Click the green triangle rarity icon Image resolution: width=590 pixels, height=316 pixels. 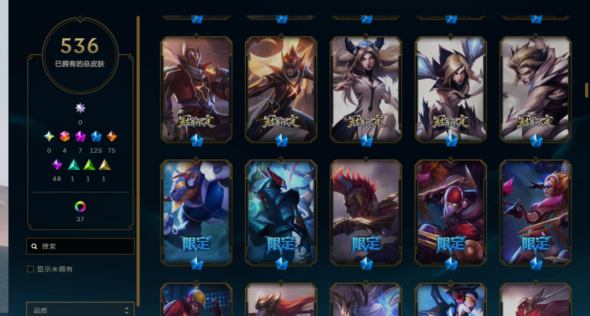pos(89,165)
